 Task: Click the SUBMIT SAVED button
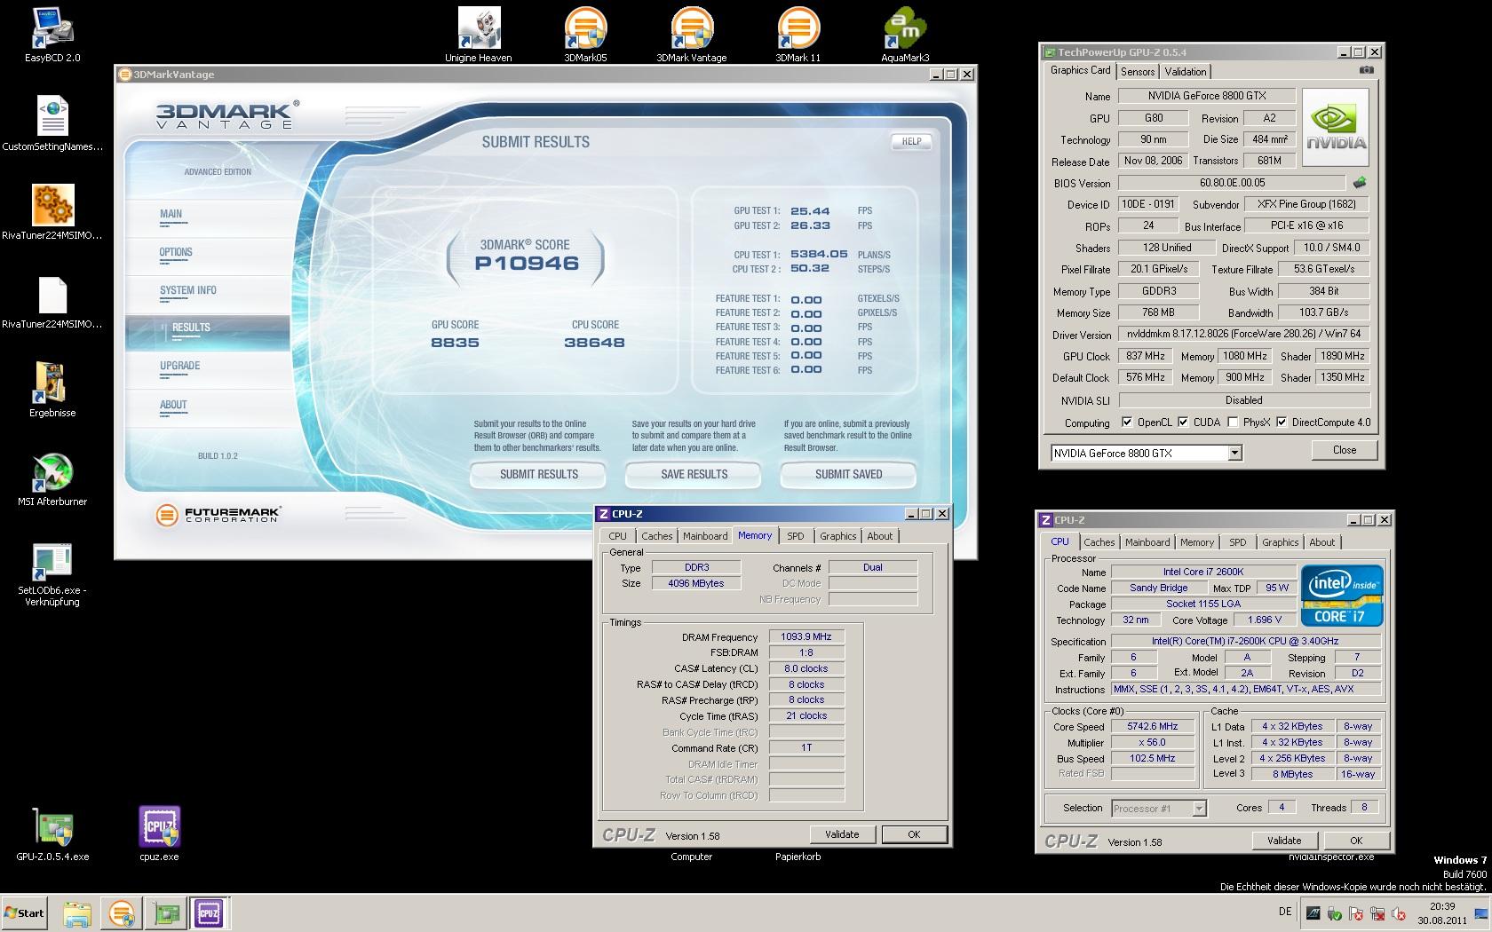(848, 475)
